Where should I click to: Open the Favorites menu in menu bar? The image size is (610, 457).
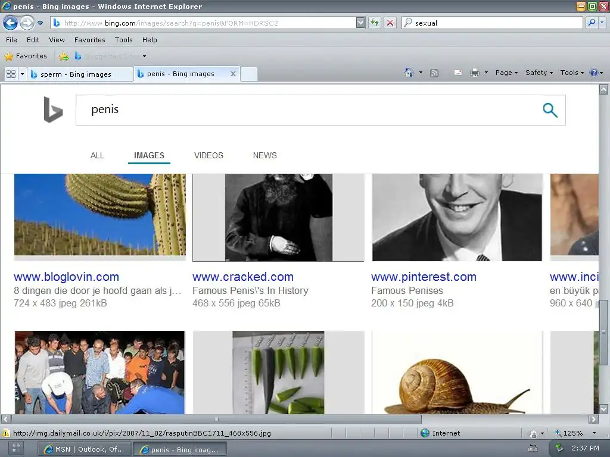click(x=90, y=40)
